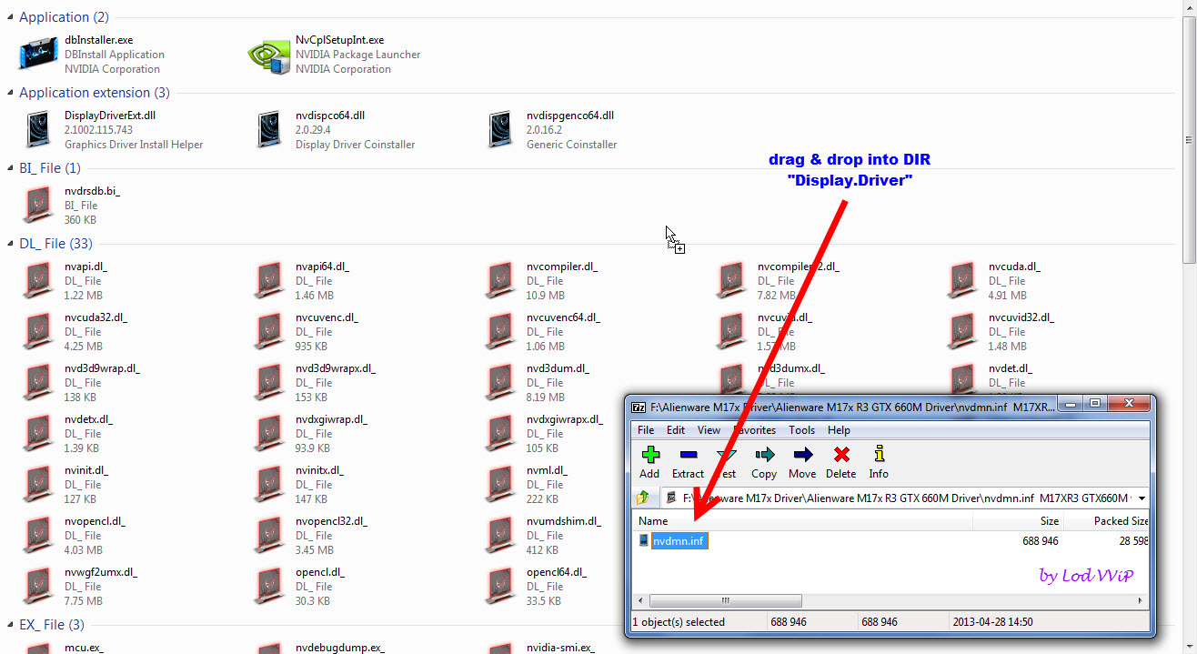The height and width of the screenshot is (654, 1197).
Task: Click the Explorer vertical scrollbar thumb
Action: pyautogui.click(x=1189, y=140)
